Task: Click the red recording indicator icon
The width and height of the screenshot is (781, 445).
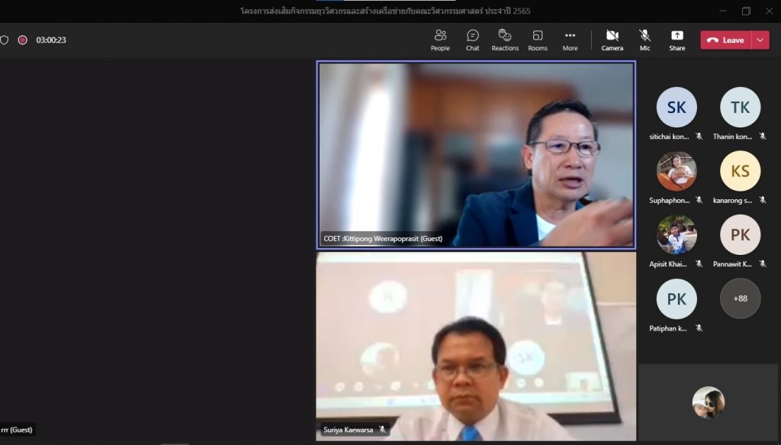Action: [x=23, y=40]
